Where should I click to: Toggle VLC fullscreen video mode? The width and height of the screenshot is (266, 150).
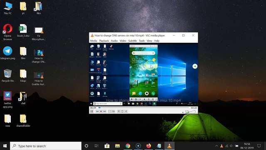(x=110, y=111)
